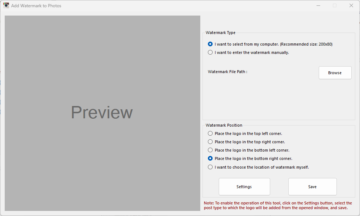Click the Watermark Type group heading
The image size is (360, 216).
click(x=220, y=33)
